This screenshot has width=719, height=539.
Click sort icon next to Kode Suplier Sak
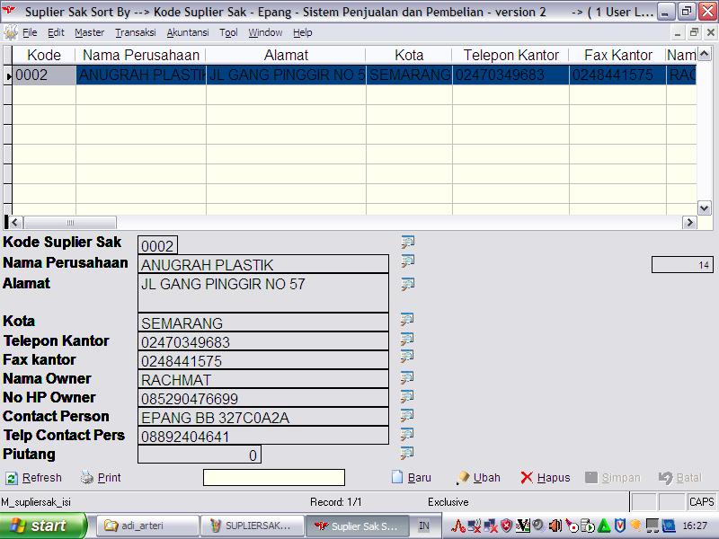(x=407, y=242)
